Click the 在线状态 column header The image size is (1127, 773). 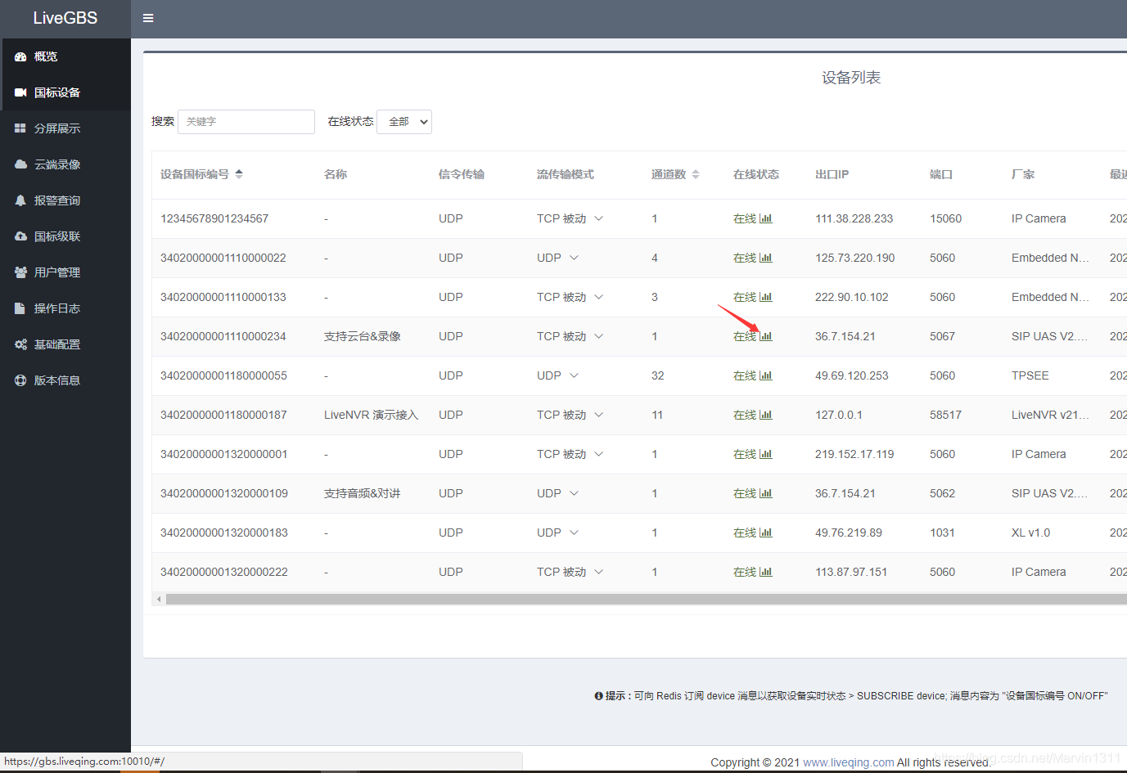pyautogui.click(x=756, y=174)
